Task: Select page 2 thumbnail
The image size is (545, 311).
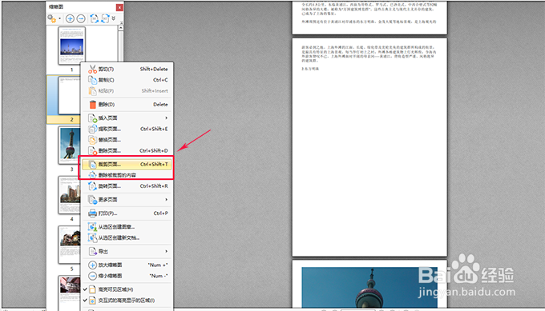Action: click(x=69, y=96)
